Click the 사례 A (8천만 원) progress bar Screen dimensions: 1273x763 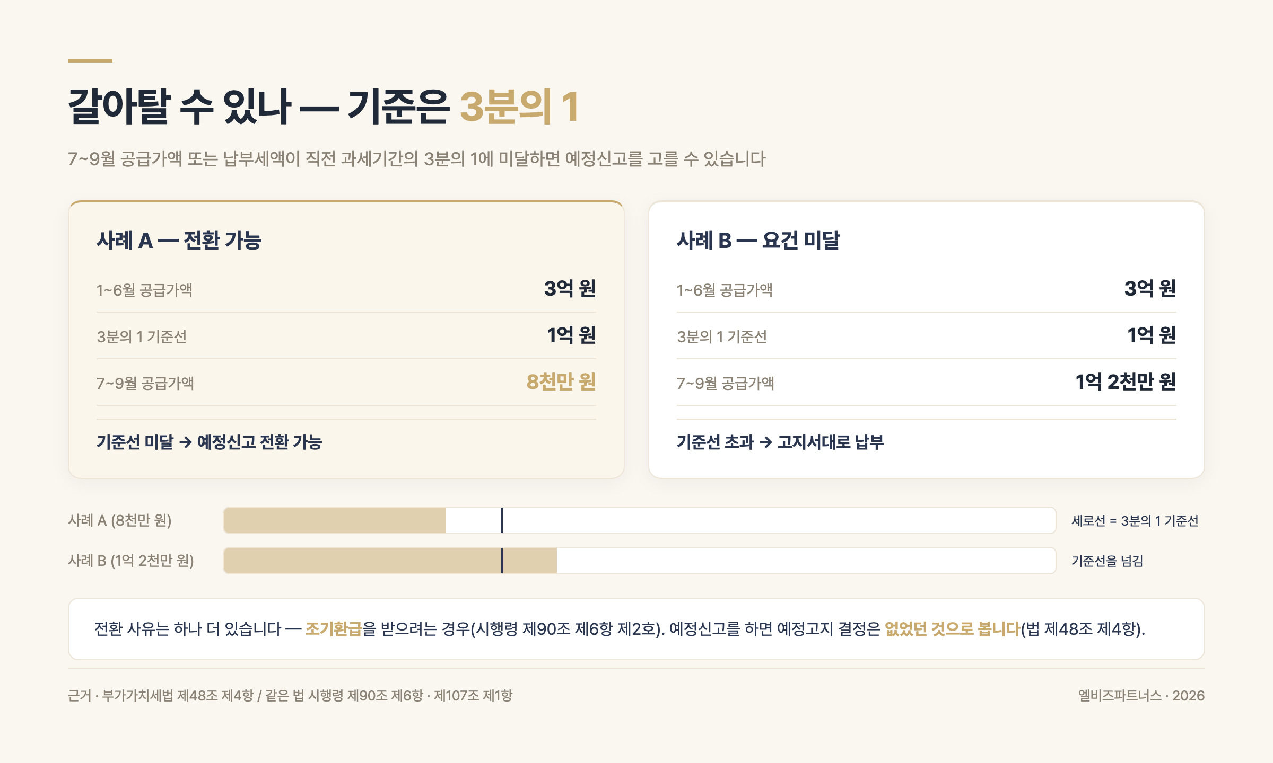[640, 520]
